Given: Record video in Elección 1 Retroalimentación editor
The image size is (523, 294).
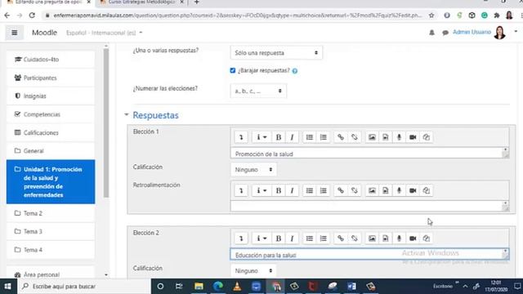Looking at the screenshot, I should tap(413, 190).
